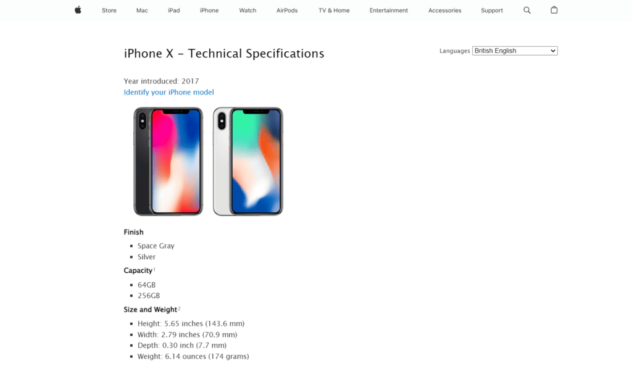Select the space gray iPhone X image
The width and height of the screenshot is (632, 366).
pos(167,161)
